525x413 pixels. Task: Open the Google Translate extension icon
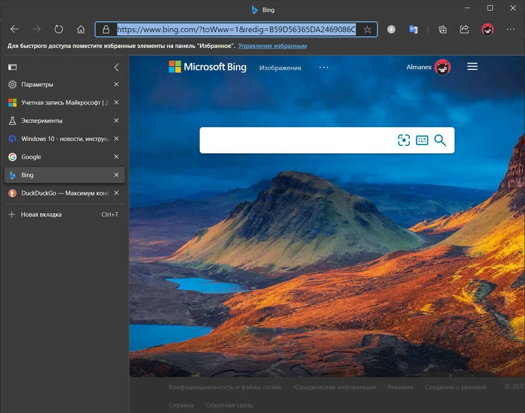413,29
